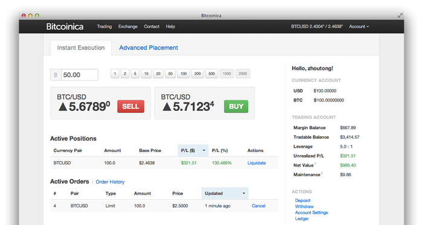Expand the Account dropdown menu
The width and height of the screenshot is (423, 225).
click(x=359, y=27)
